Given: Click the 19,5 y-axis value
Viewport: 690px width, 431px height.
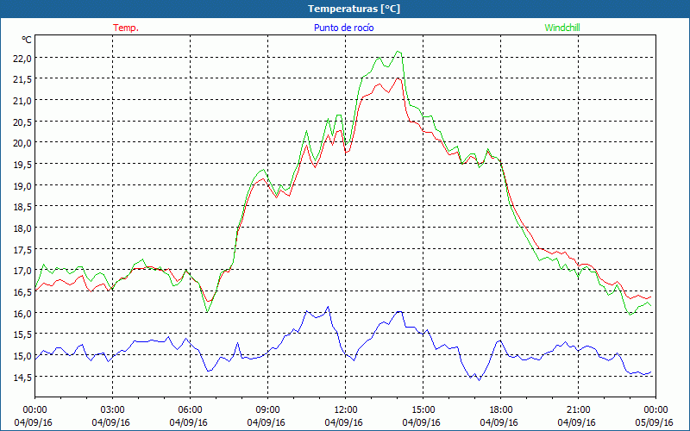Looking at the screenshot, I should coord(22,165).
